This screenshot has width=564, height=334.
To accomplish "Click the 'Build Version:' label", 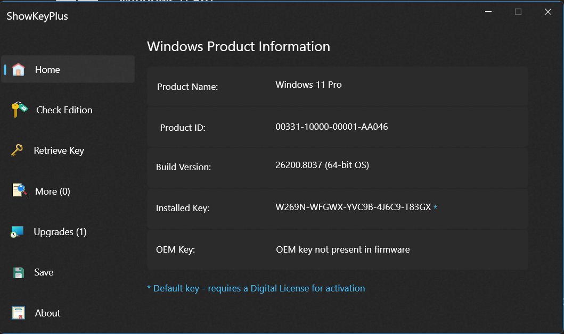I will point(183,167).
